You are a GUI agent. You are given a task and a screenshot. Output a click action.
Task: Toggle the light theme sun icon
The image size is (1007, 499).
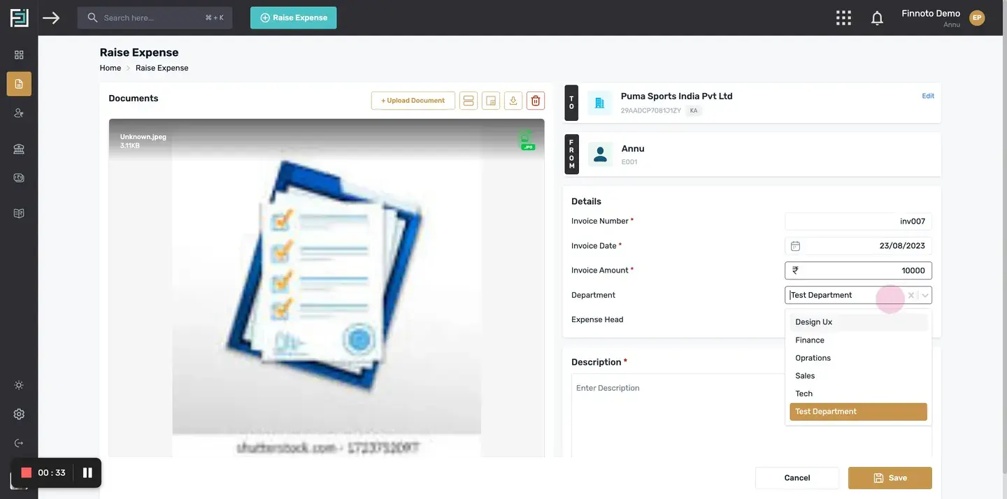click(19, 385)
